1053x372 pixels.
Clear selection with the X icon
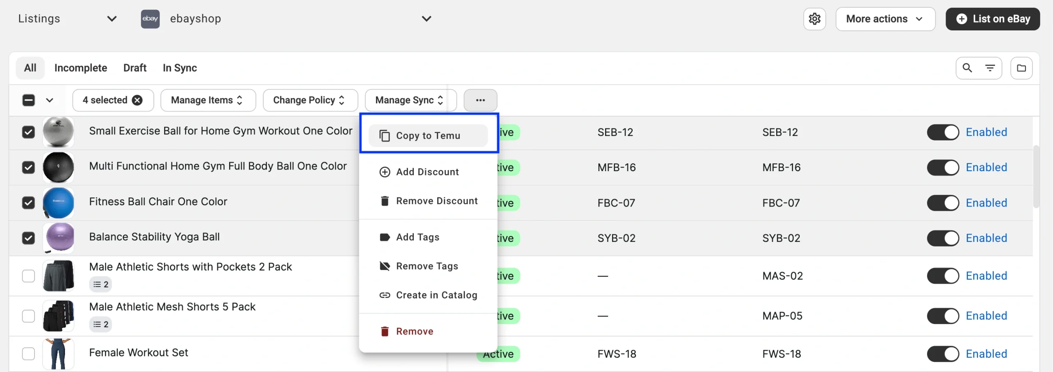[137, 100]
